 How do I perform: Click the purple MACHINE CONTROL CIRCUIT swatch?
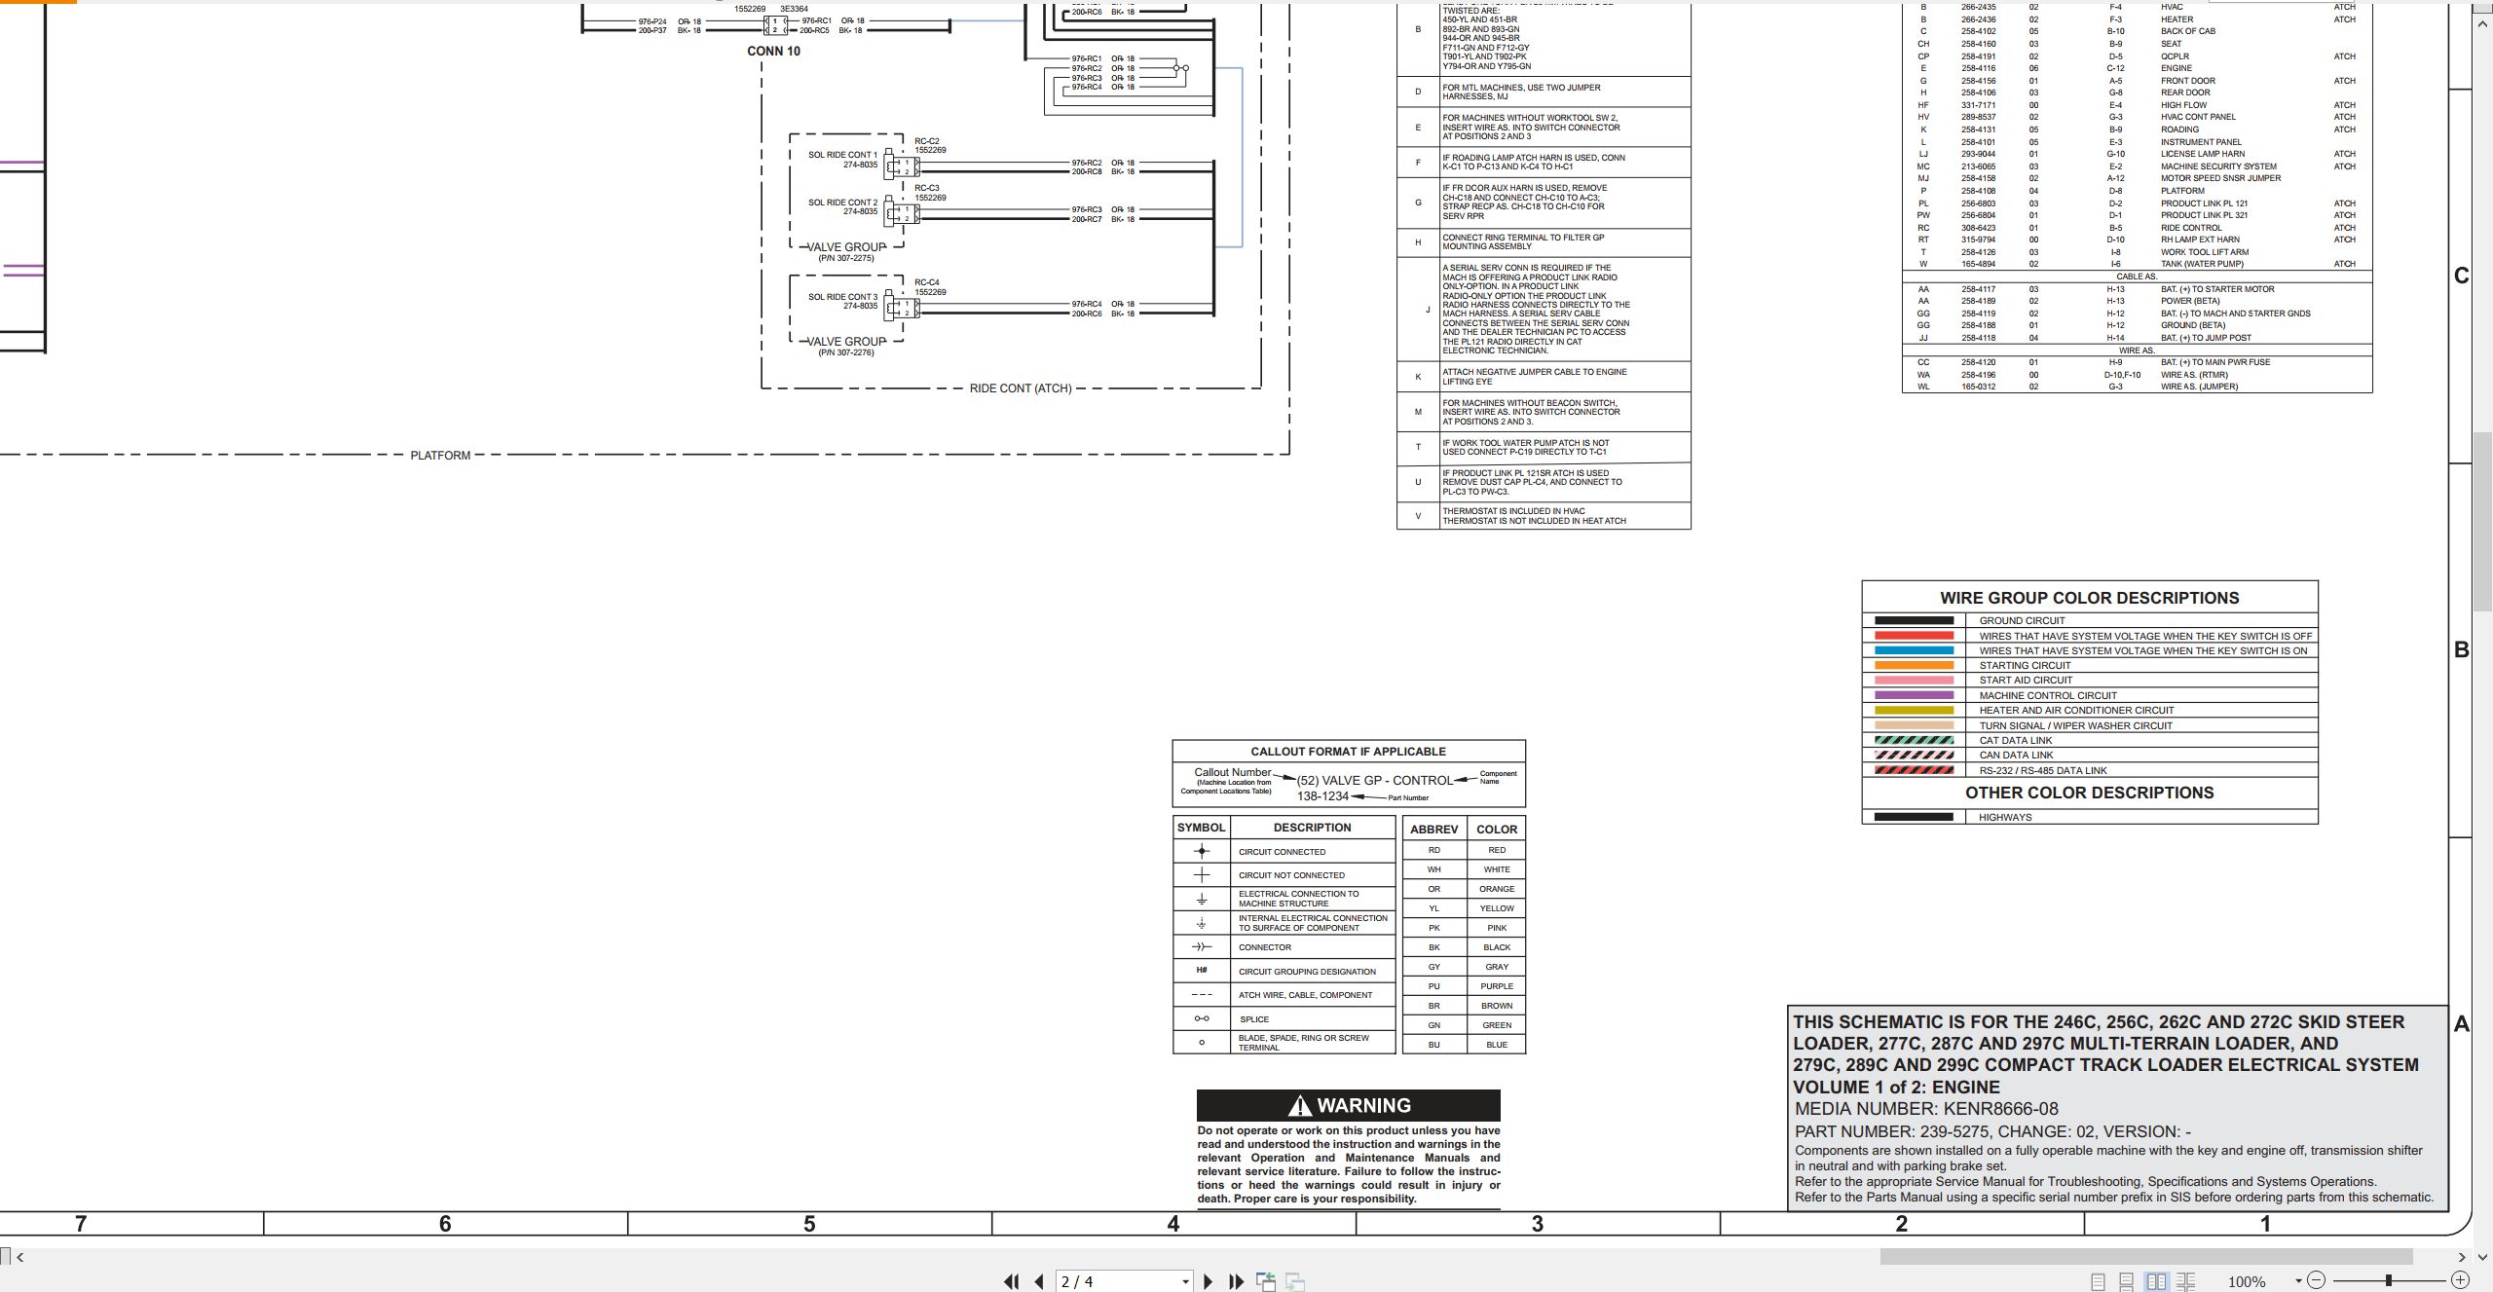pos(1914,695)
